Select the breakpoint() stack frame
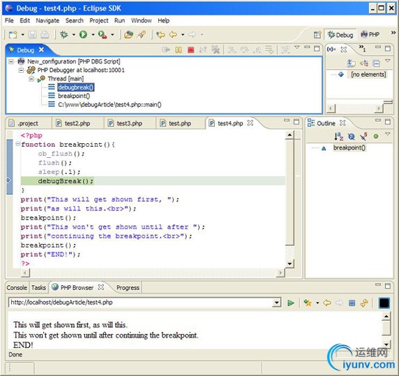Screen dimensions: 399x376 point(74,96)
